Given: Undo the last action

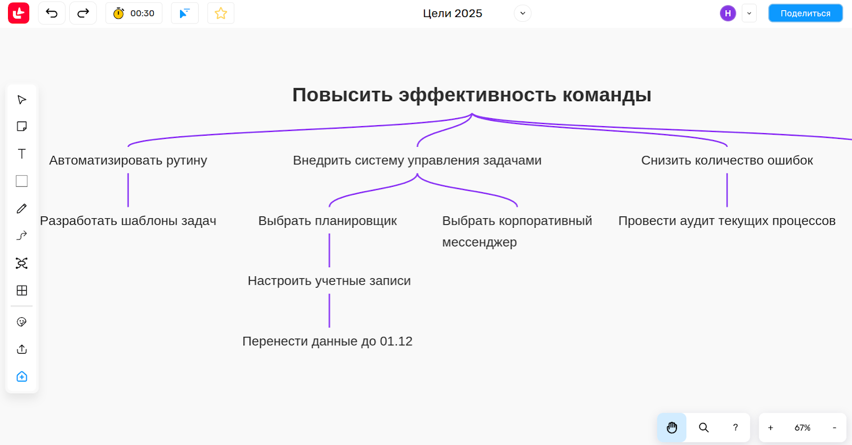Looking at the screenshot, I should 52,13.
